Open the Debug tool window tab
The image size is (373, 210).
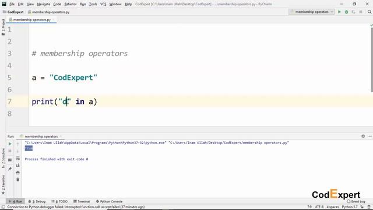pos(37,201)
